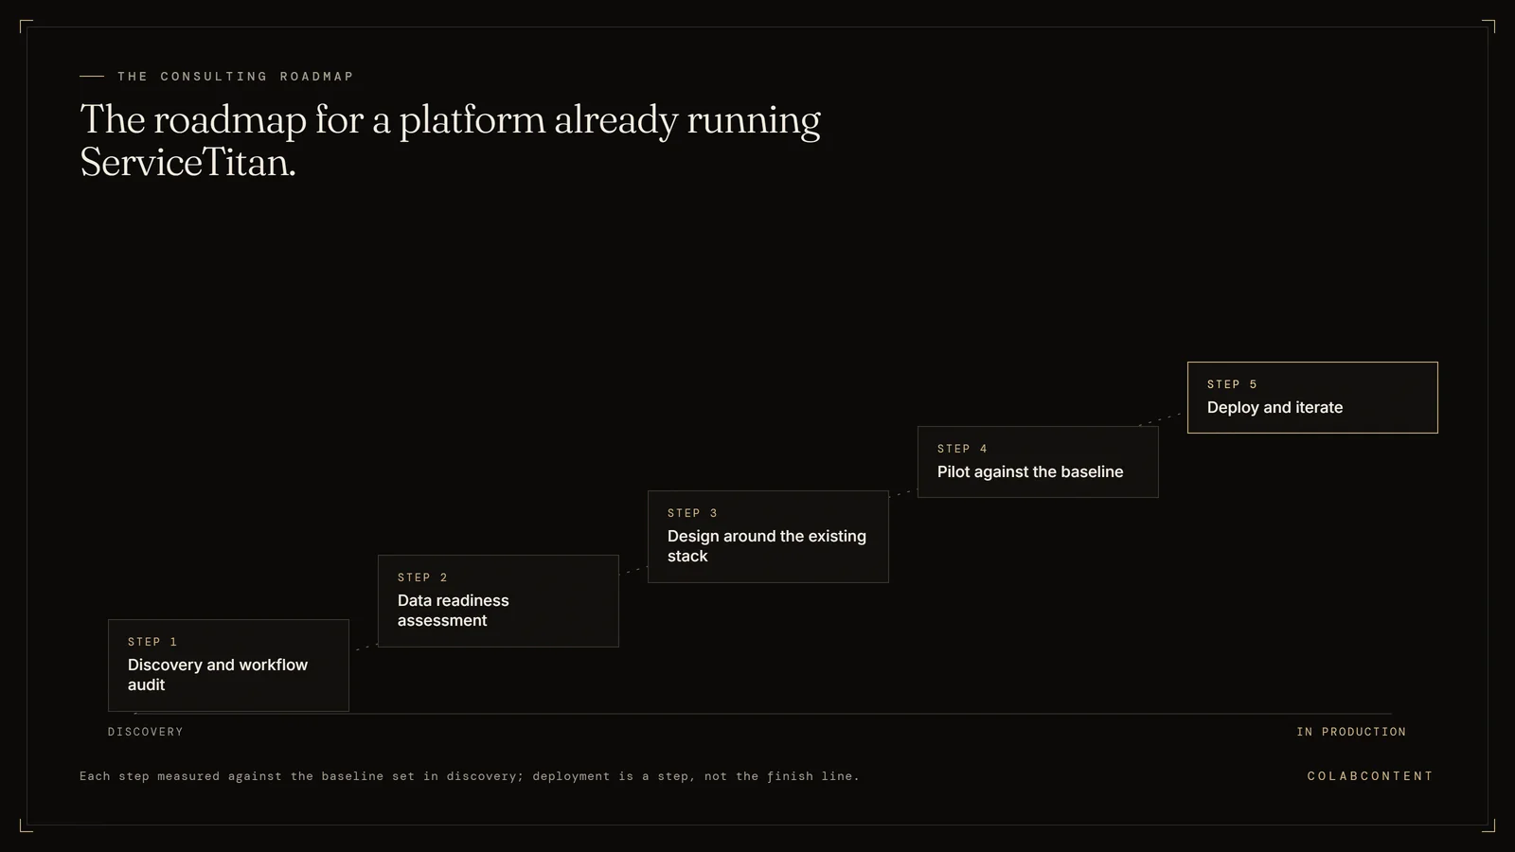
Task: Click 'Design around the existing stack' text
Action: click(x=767, y=546)
